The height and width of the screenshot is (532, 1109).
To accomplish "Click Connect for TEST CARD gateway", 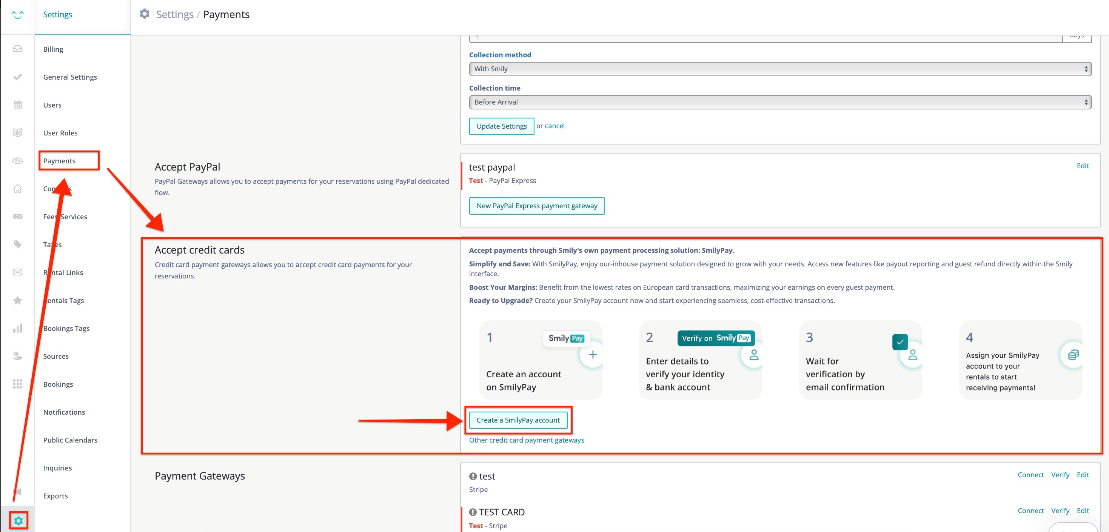I will pos(1030,510).
